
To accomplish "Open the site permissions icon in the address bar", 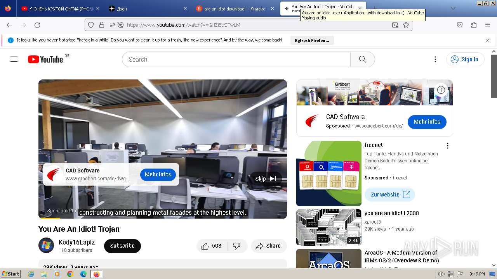I will pyautogui.click(x=113, y=25).
